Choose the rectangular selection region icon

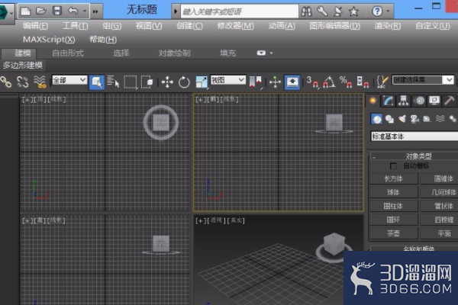click(131, 82)
